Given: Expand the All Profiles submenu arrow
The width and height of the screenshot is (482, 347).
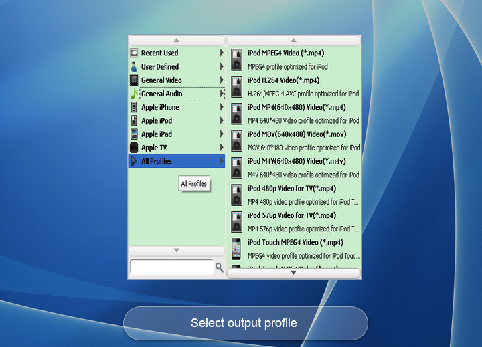Looking at the screenshot, I should click(x=222, y=161).
